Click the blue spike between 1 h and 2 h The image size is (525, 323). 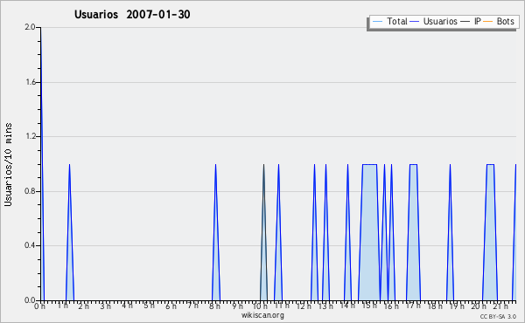click(70, 232)
